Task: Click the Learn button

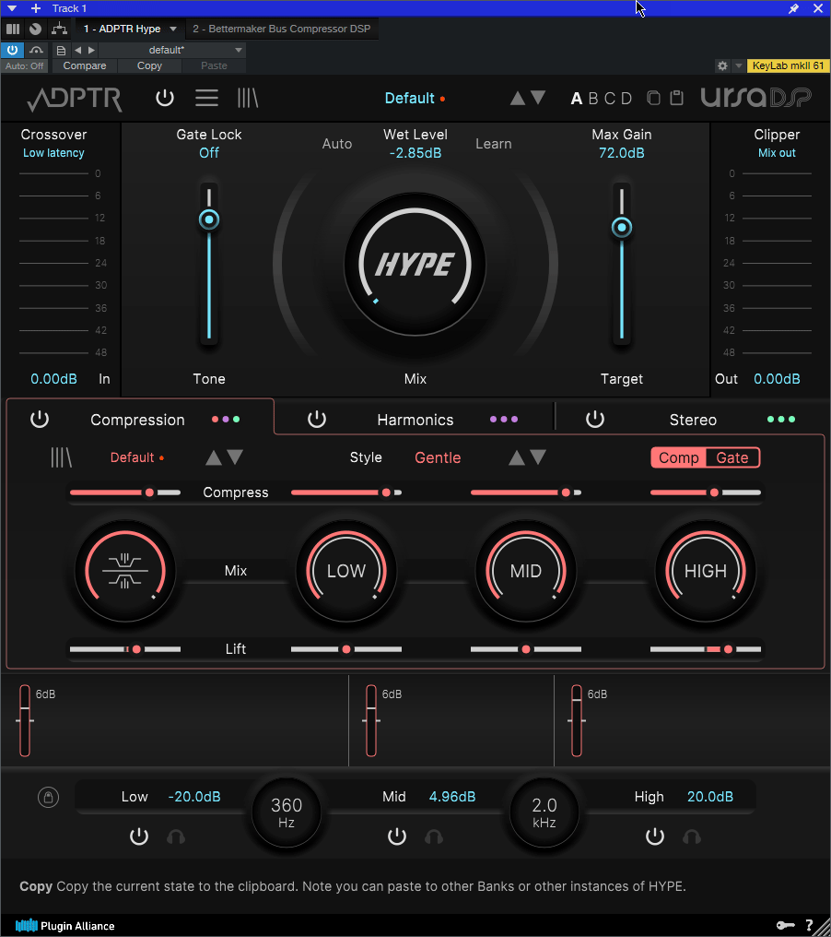Action: 494,144
